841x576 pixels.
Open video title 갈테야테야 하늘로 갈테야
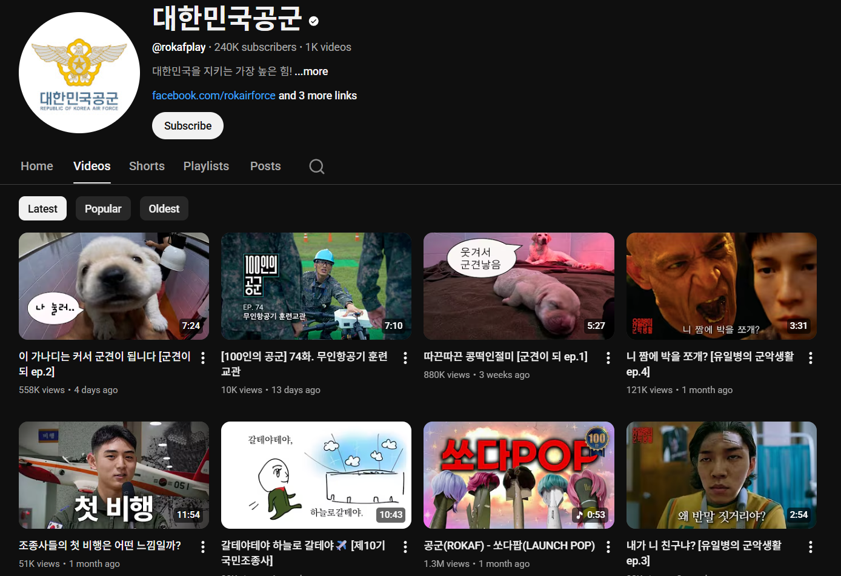304,553
